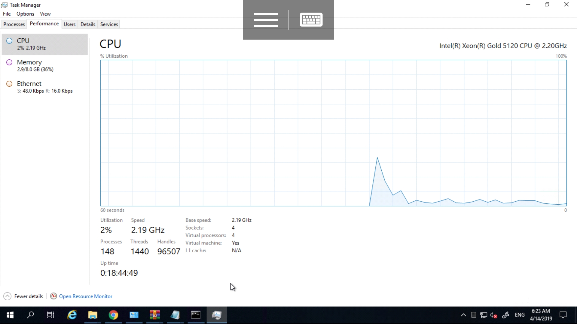This screenshot has height=324, width=577.
Task: Click the Resource Monitor gauge icon
Action: pos(53,296)
